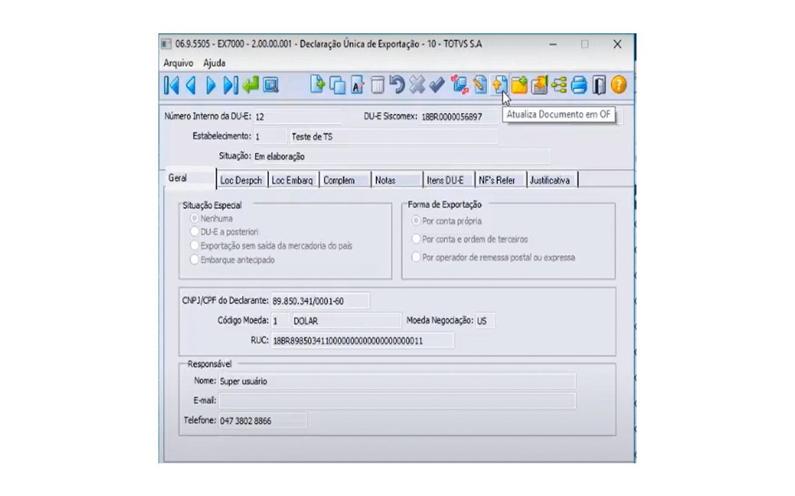The image size is (795, 496).
Task: Click the green go-to record arrow
Action: (251, 86)
